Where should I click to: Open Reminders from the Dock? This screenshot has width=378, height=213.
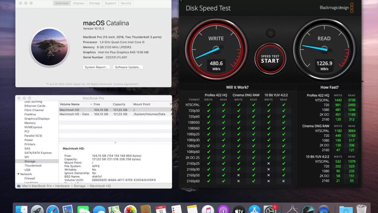coord(177,209)
